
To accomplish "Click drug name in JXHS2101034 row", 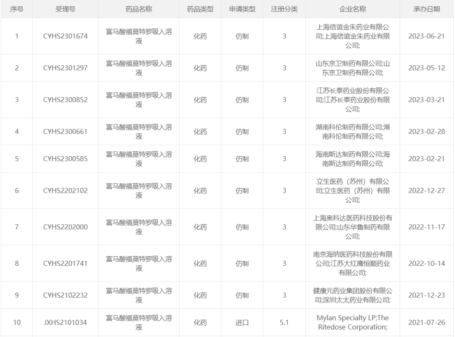I will pos(139,323).
